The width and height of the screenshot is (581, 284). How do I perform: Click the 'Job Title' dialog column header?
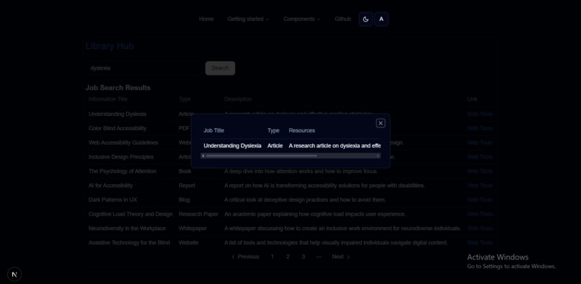pyautogui.click(x=214, y=130)
